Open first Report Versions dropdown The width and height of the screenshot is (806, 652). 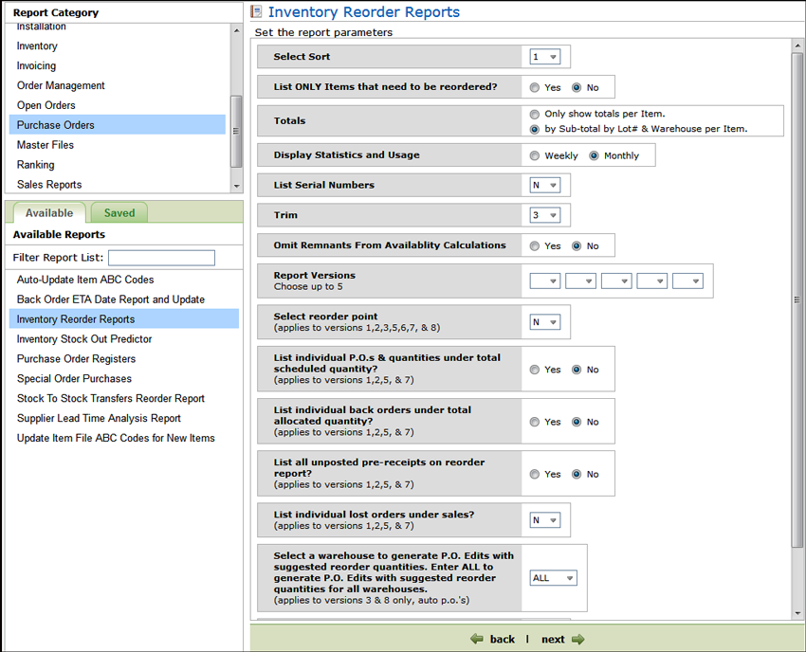coord(544,281)
